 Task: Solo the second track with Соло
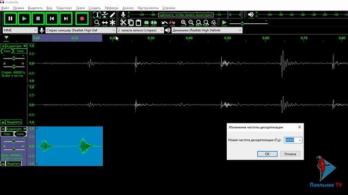click(x=20, y=134)
